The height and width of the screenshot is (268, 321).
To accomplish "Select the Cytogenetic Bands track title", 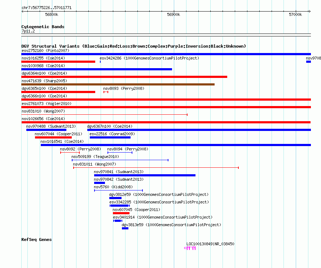I will tap(43, 27).
